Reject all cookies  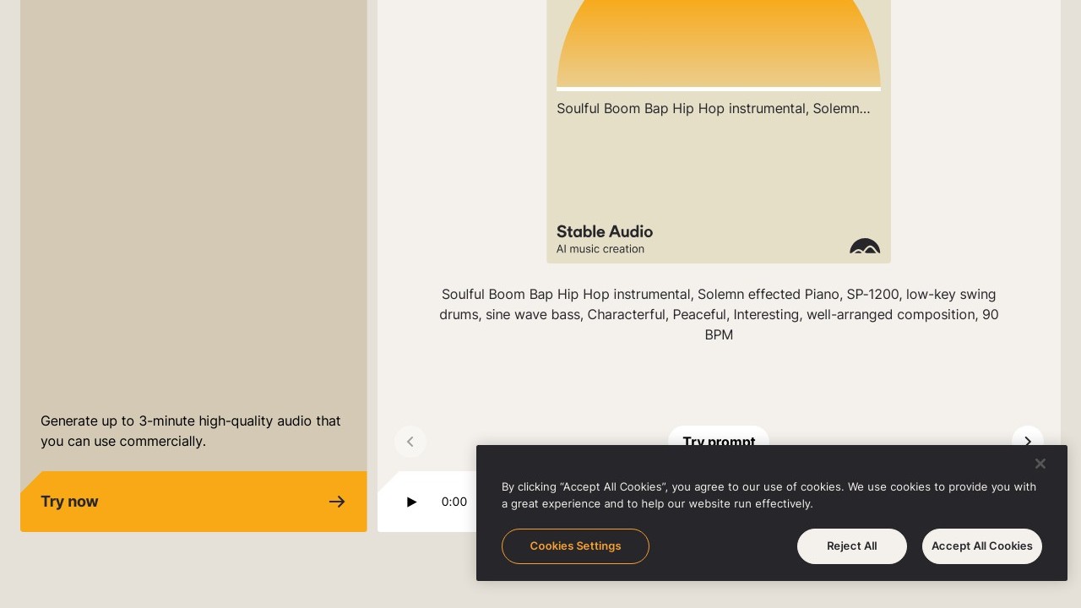point(851,546)
